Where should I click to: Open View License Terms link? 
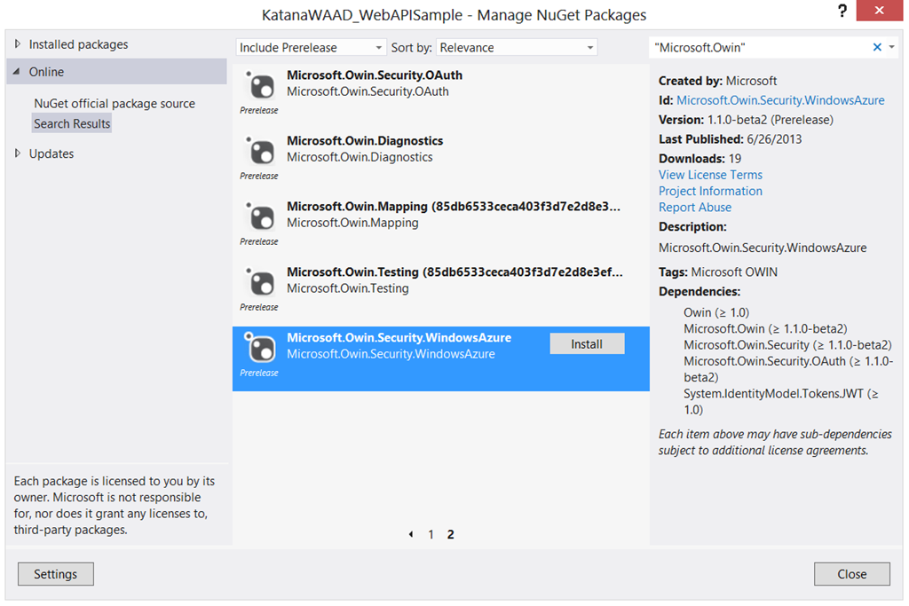click(710, 175)
